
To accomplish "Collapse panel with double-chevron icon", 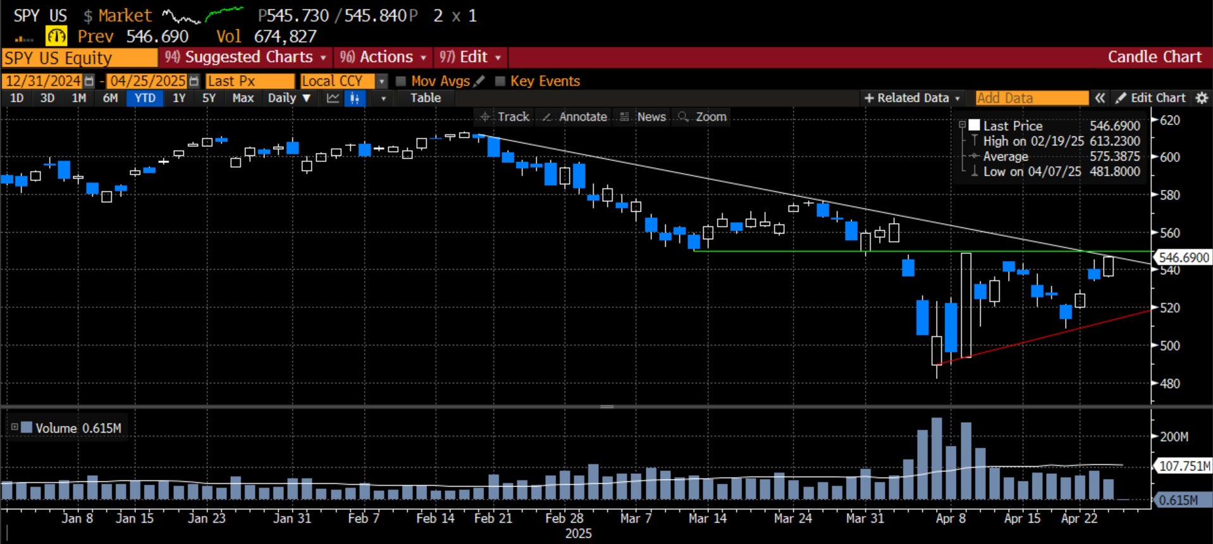I will (x=1100, y=98).
